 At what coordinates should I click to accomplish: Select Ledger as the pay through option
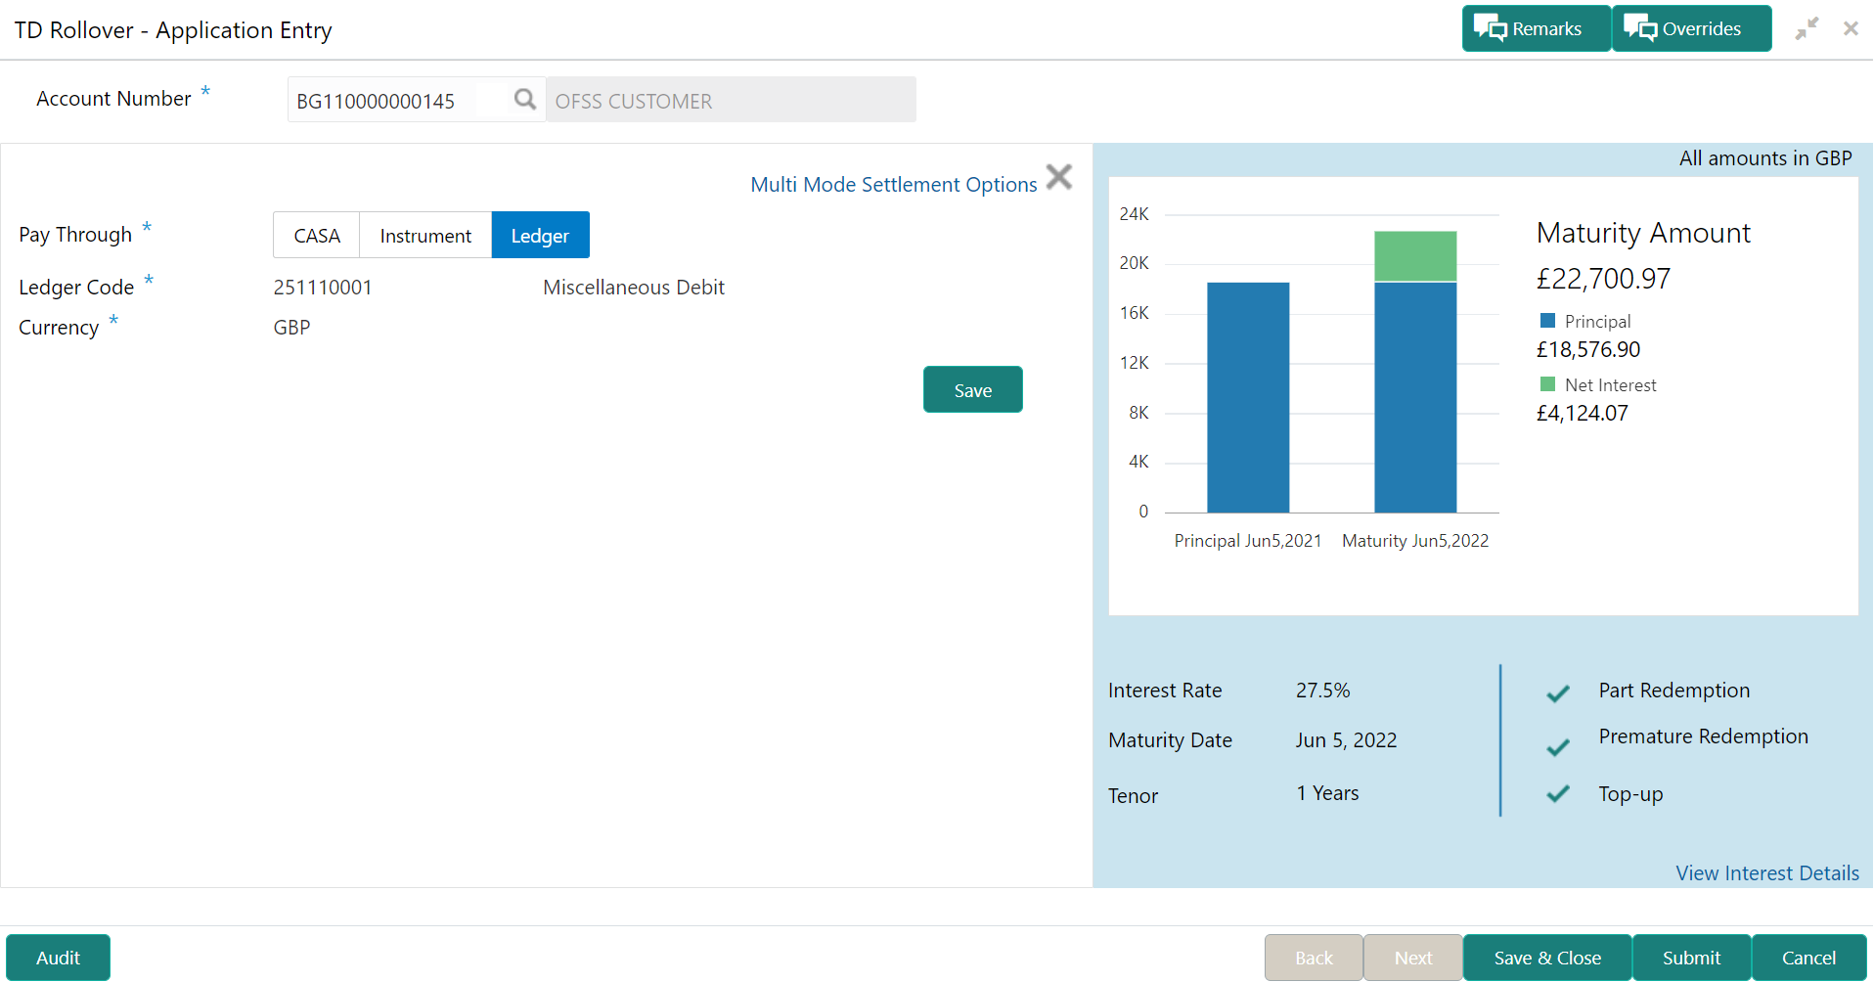[540, 235]
